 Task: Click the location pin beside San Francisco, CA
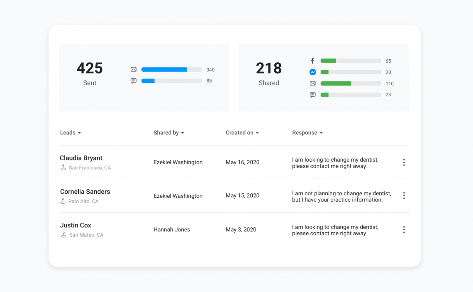63,168
